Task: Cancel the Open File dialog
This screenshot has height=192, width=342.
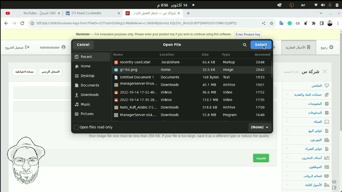Action: tap(83, 45)
